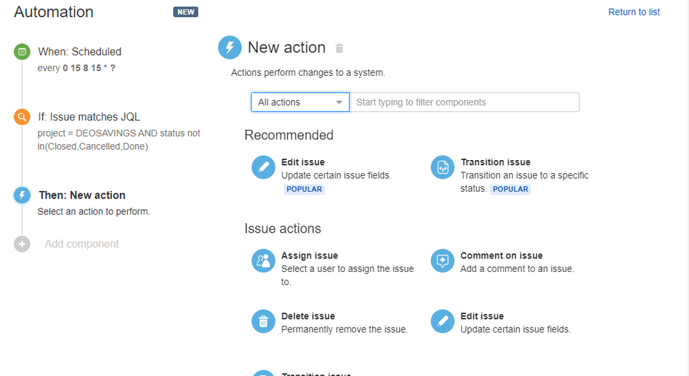Click the Assign issue people icon
The height and width of the screenshot is (376, 689).
[x=263, y=261]
